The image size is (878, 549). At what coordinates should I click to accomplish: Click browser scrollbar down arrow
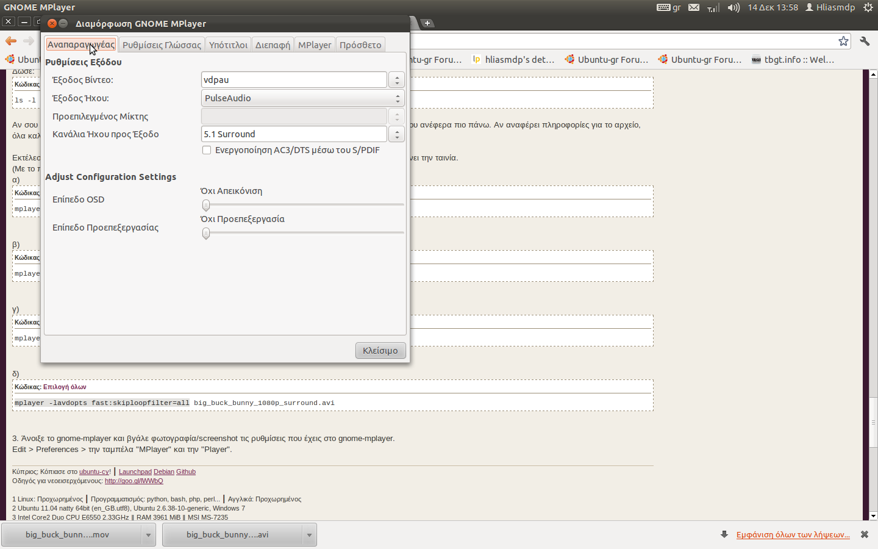pos(873,516)
